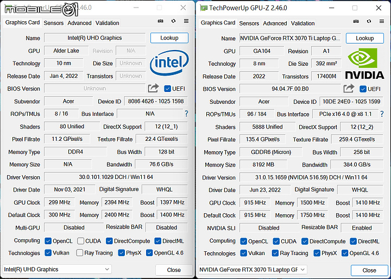Toggle the OpenGL 4.6 checkbox in Intel window
Image resolution: width=391 pixels, height=279 pixels.
click(x=149, y=253)
